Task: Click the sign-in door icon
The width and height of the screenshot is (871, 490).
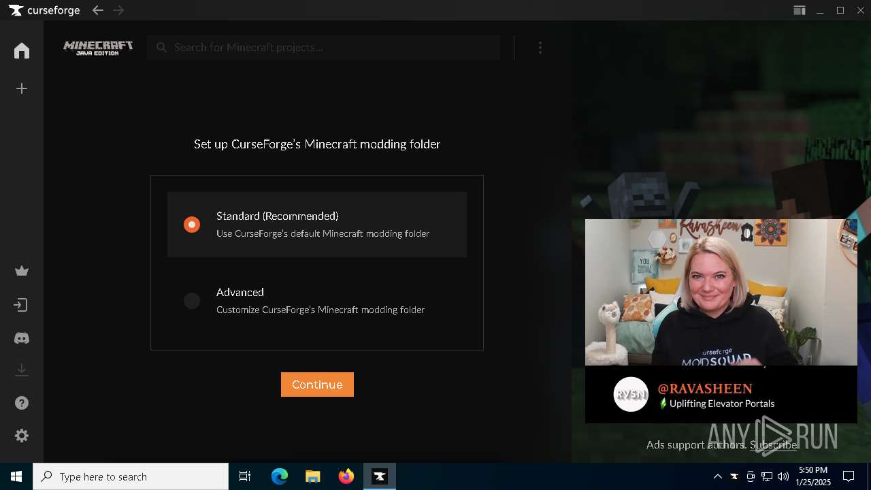Action: click(22, 305)
